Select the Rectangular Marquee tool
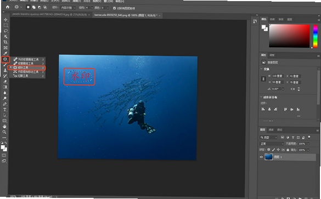This screenshot has height=199, width=321. [x=5, y=25]
